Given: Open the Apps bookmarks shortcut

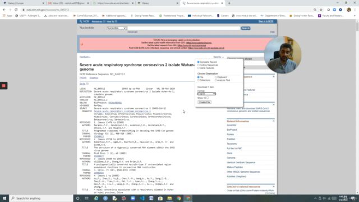Looking at the screenshot, I should click(x=7, y=16).
